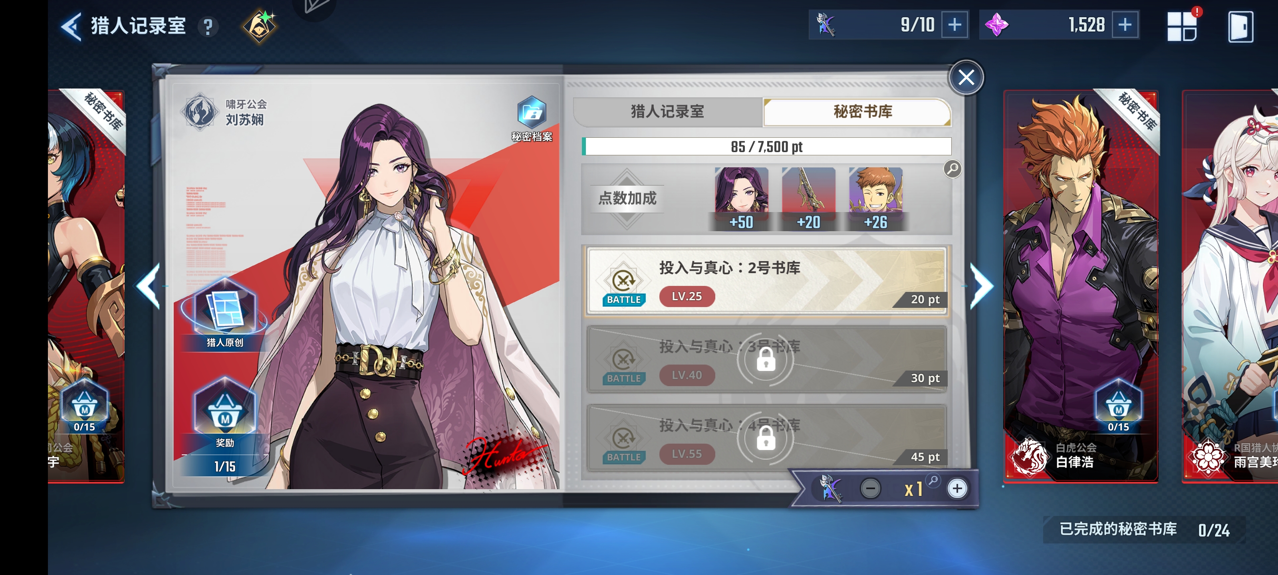Open the 白律浩 hunter card
This screenshot has height=575, width=1278.
pyautogui.click(x=1081, y=286)
